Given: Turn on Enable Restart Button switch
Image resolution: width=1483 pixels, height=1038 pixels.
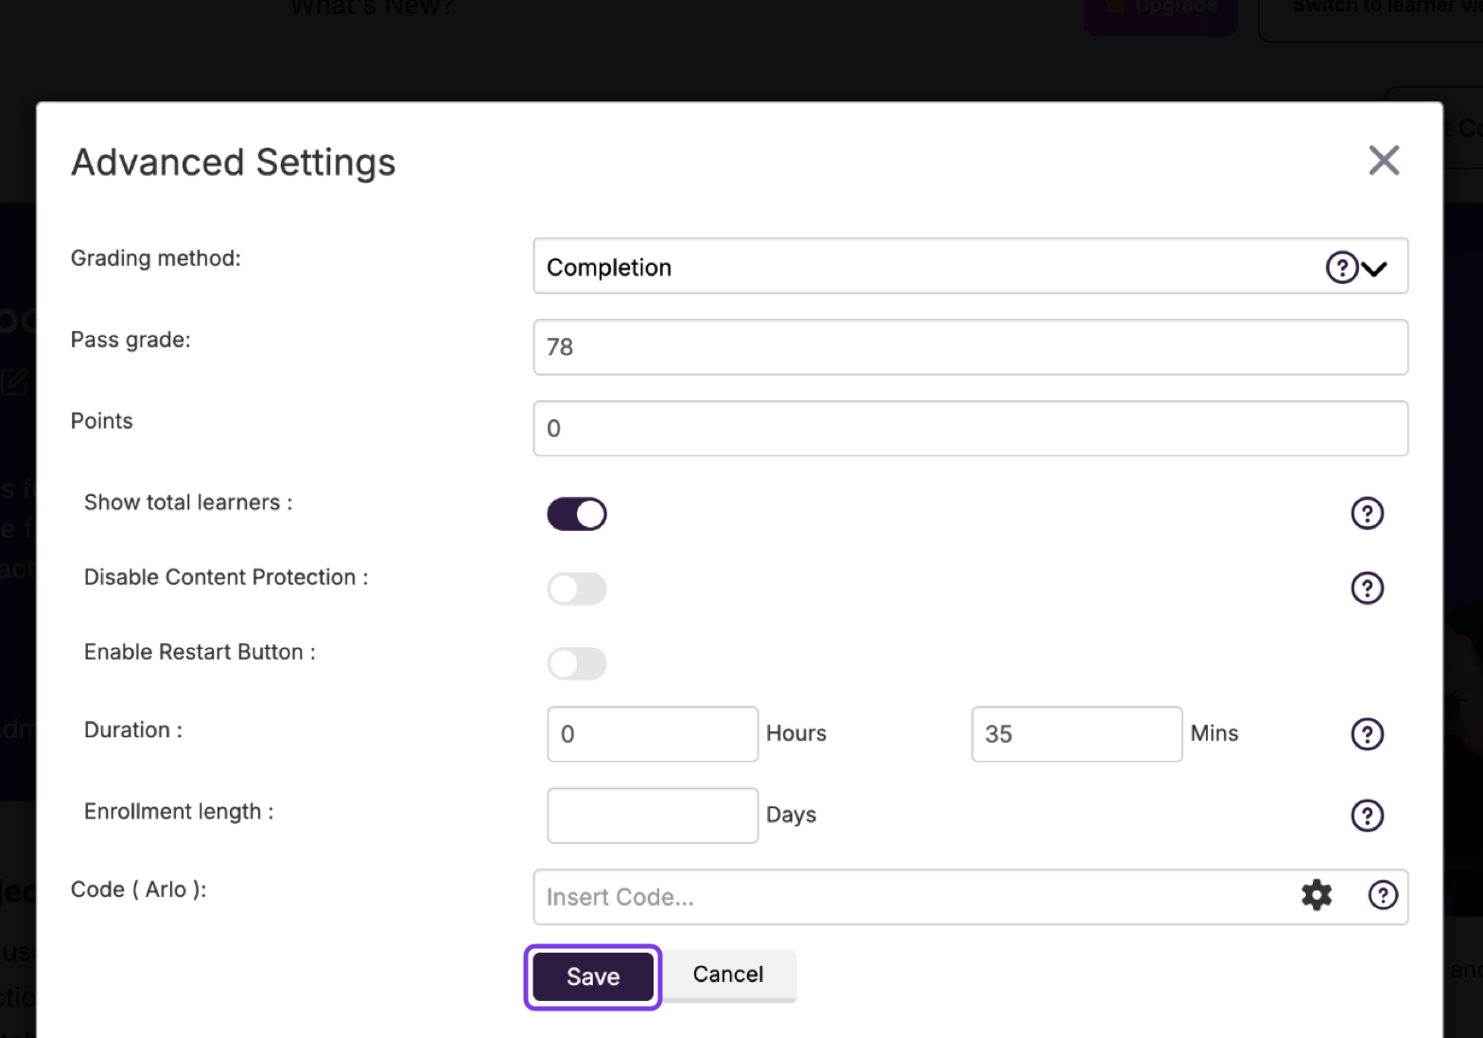Looking at the screenshot, I should (x=577, y=663).
